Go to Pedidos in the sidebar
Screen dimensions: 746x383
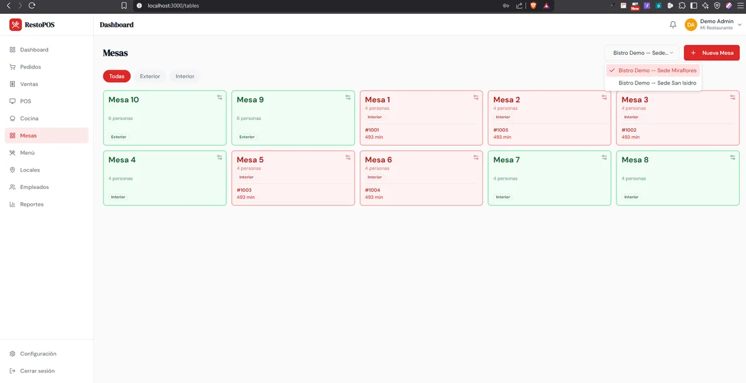47,67
